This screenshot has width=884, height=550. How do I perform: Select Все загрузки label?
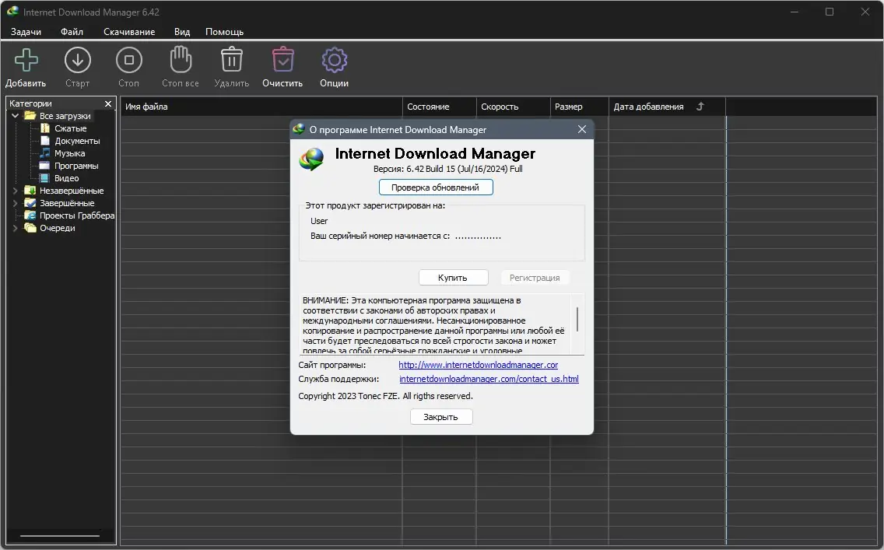pos(65,115)
